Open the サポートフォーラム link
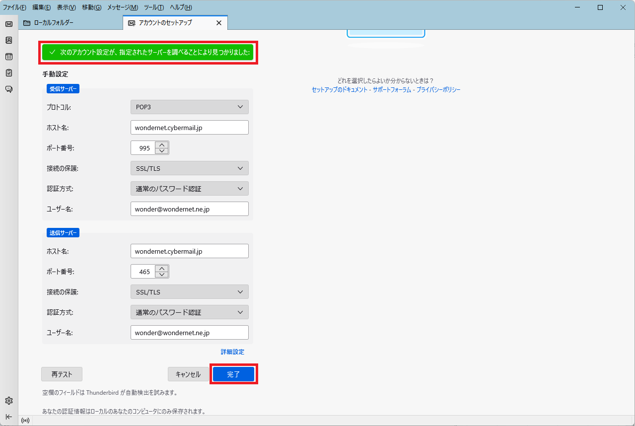This screenshot has width=635, height=426. click(392, 90)
